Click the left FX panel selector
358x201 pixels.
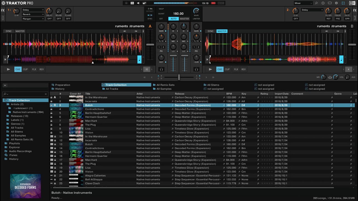[3, 11]
